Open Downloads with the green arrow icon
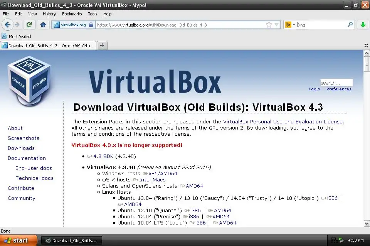 pyautogui.click(x=363, y=25)
